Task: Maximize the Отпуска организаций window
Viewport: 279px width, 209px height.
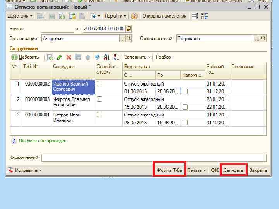Action: 257,7
